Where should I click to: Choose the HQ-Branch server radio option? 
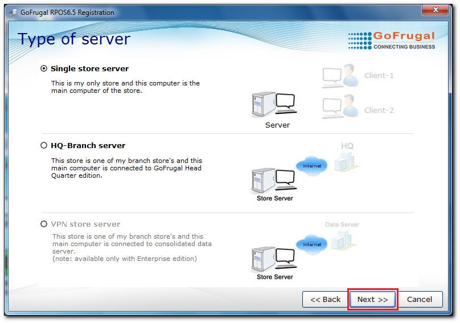(44, 145)
